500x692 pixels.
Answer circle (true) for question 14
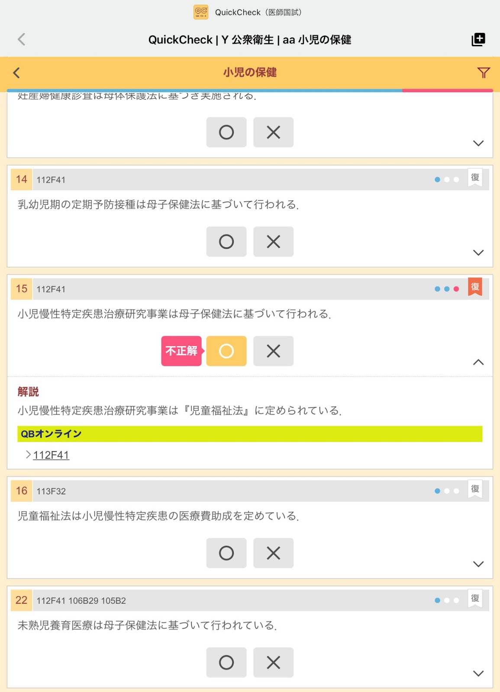tap(226, 241)
